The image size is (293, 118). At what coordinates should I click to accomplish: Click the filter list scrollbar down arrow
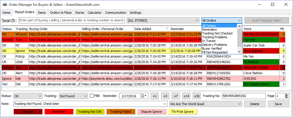point(239,52)
